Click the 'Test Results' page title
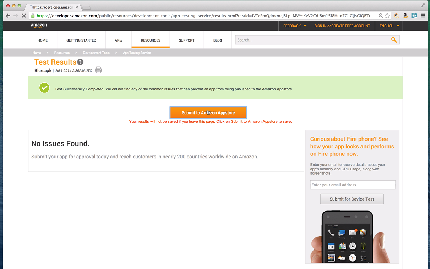The width and height of the screenshot is (430, 269). pyautogui.click(x=55, y=62)
